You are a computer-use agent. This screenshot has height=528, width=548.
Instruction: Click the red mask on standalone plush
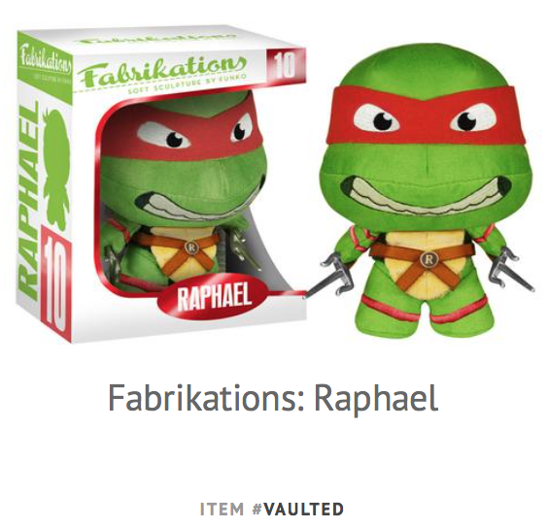[424, 115]
